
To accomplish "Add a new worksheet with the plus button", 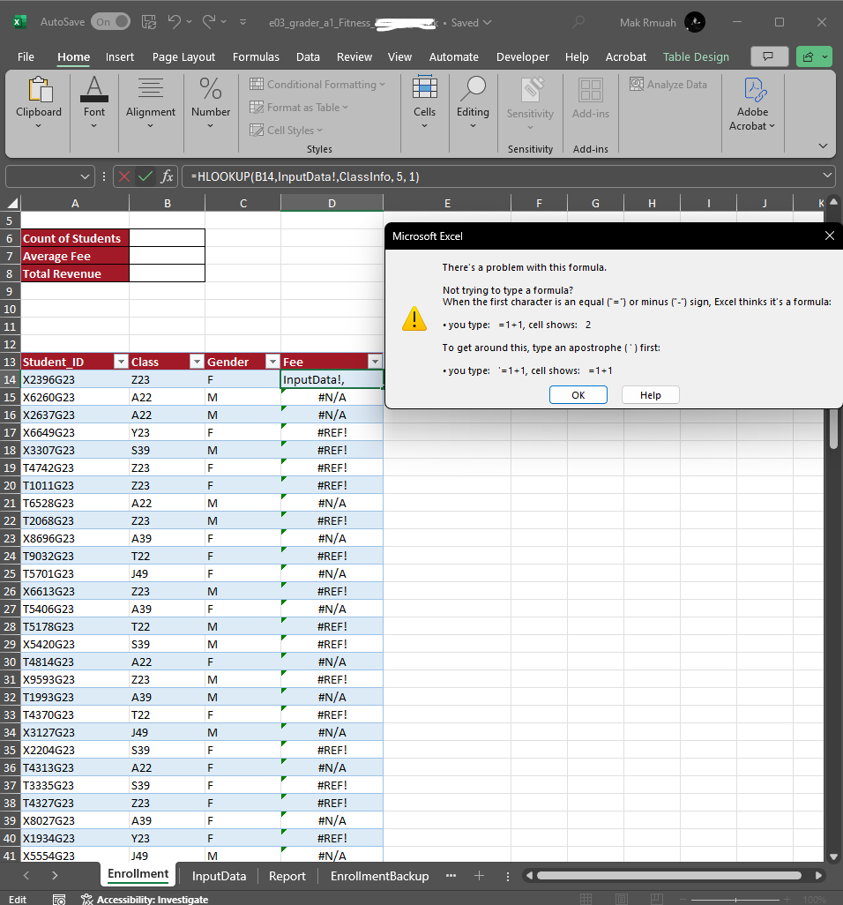I will pos(479,875).
